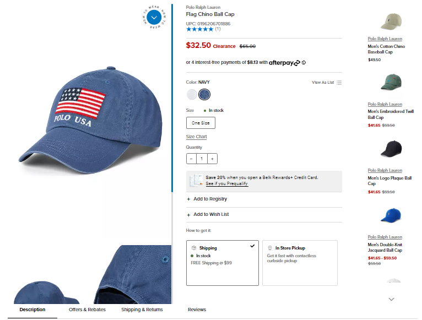The width and height of the screenshot is (422, 320).
Task: Increase quantity with the plus button
Action: (x=212, y=159)
